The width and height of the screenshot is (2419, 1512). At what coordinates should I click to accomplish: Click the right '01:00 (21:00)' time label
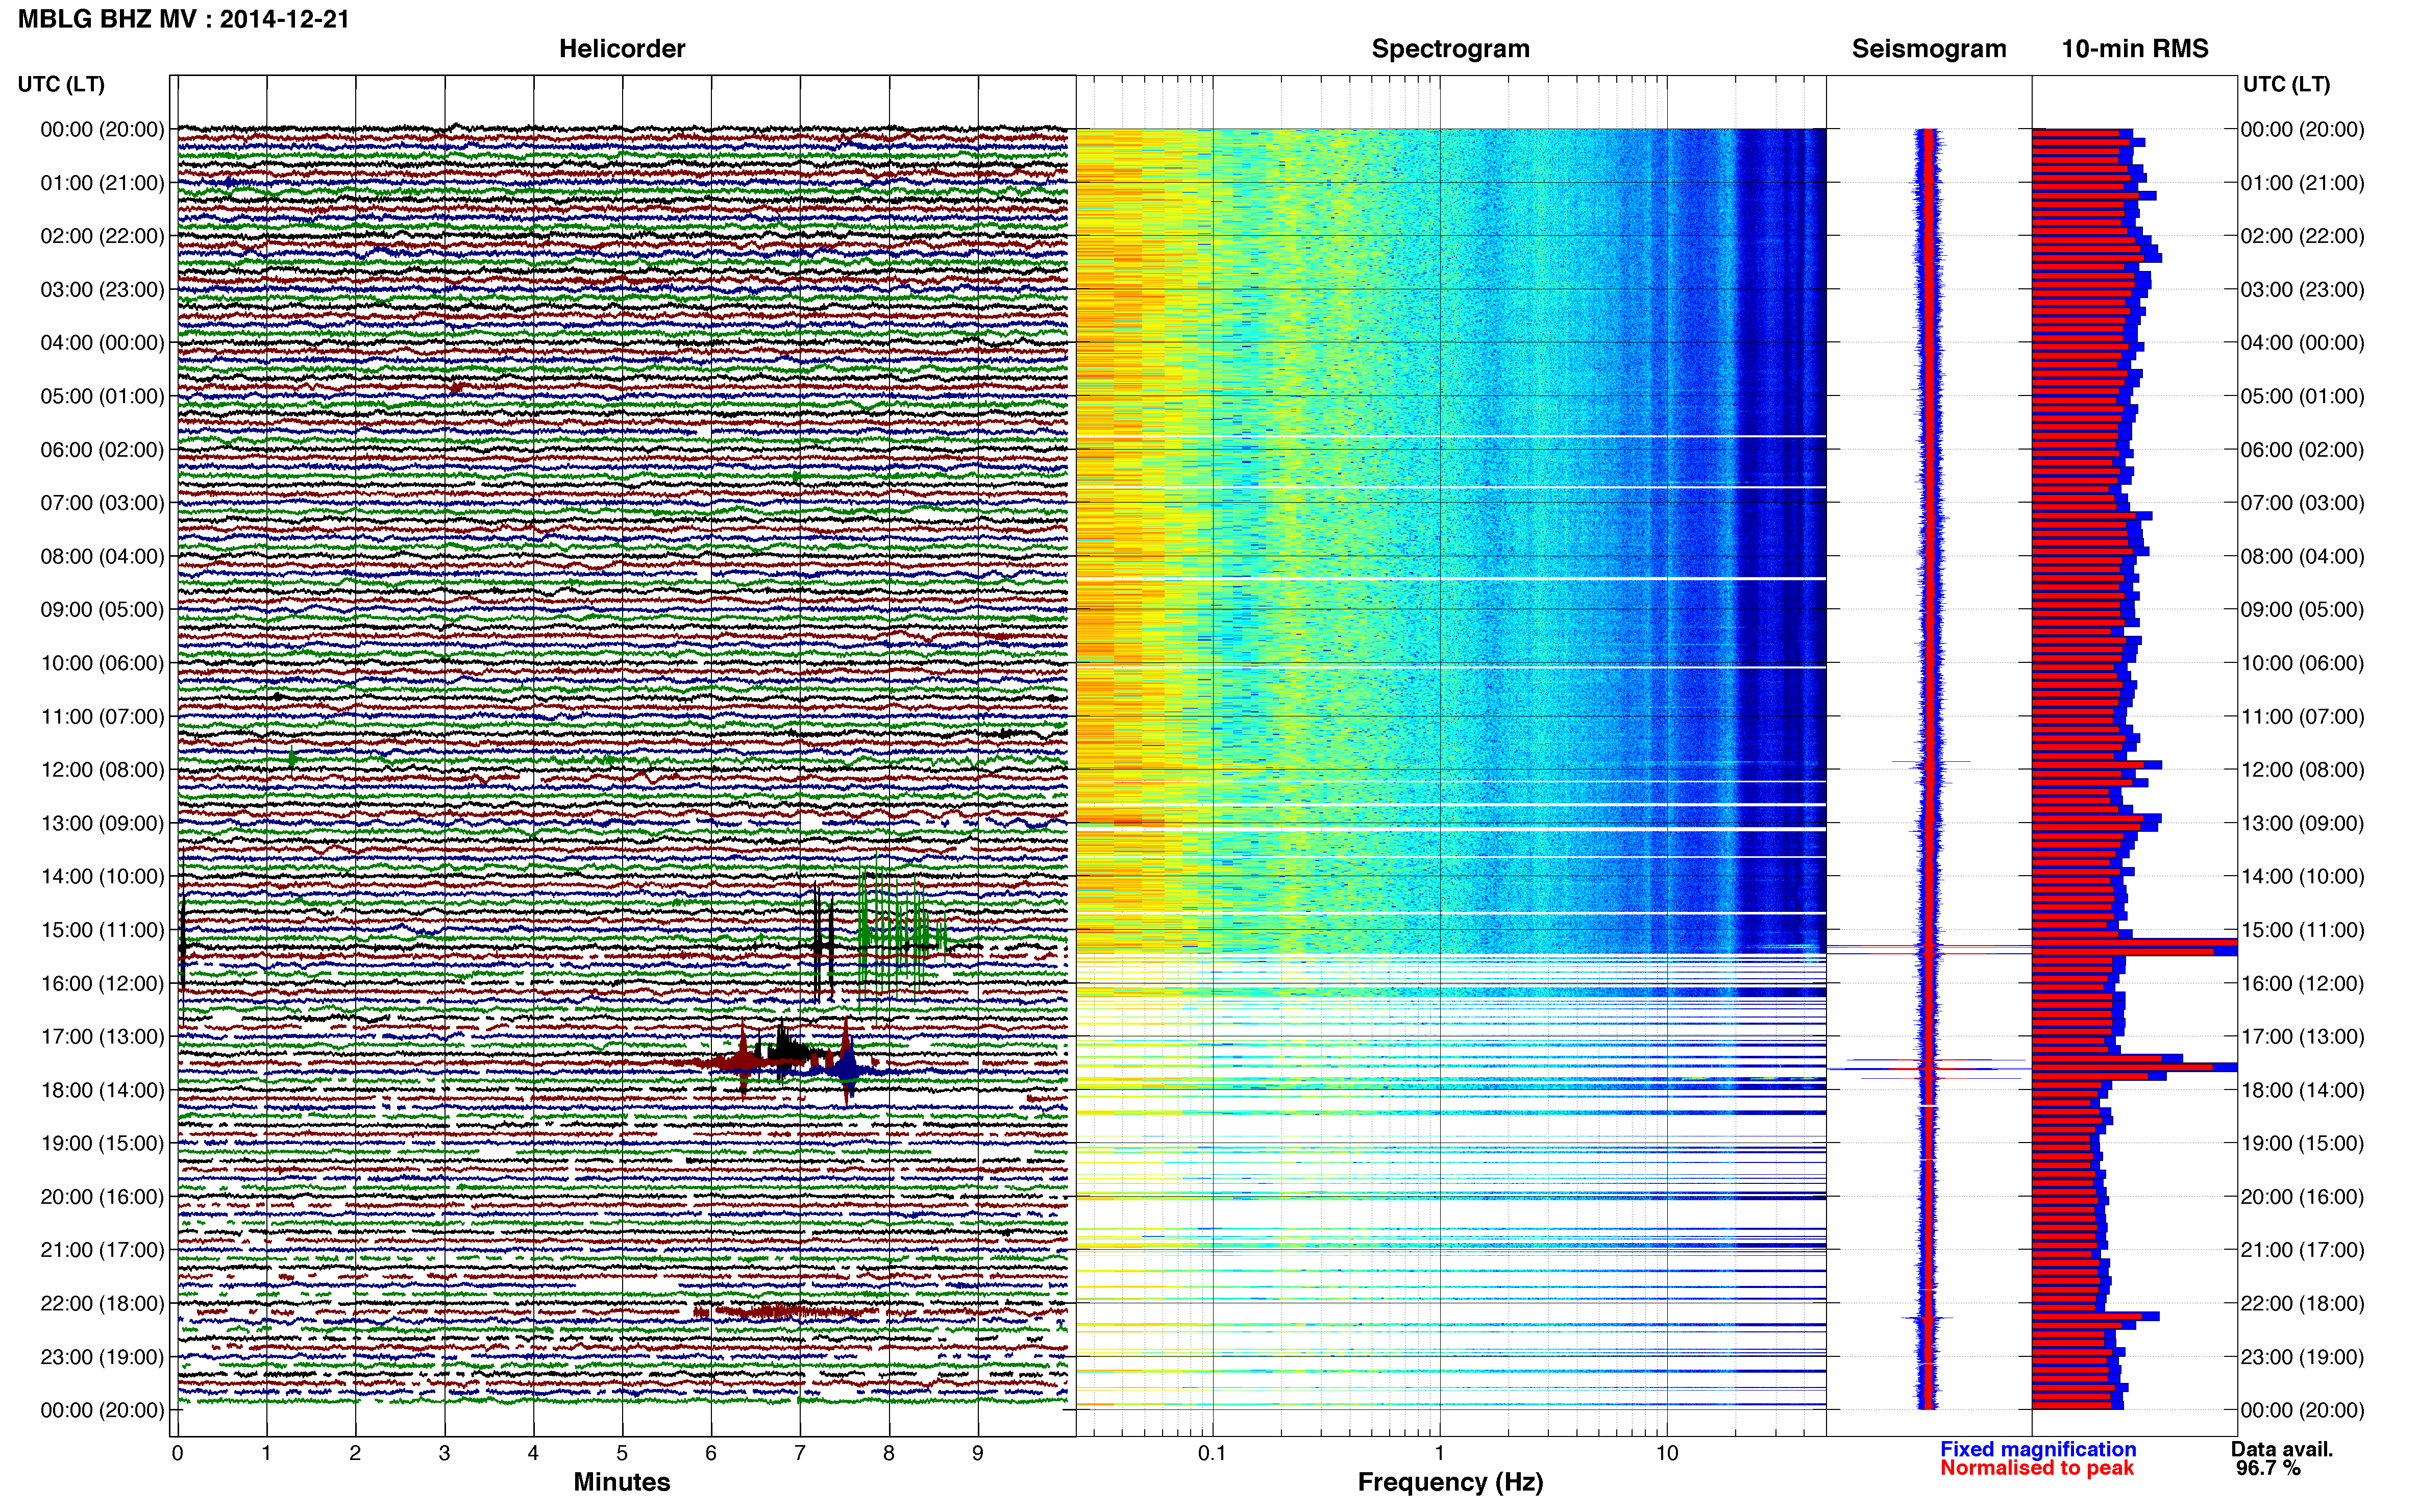click(x=2302, y=182)
